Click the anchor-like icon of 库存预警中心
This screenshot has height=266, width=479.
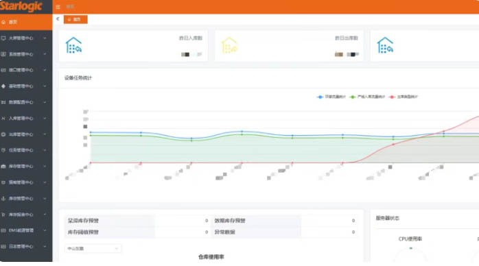[x=3, y=199]
